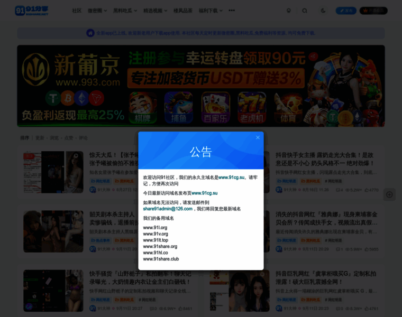Click views 5.2W+ eye icon
This screenshot has height=317, width=402.
point(348,190)
